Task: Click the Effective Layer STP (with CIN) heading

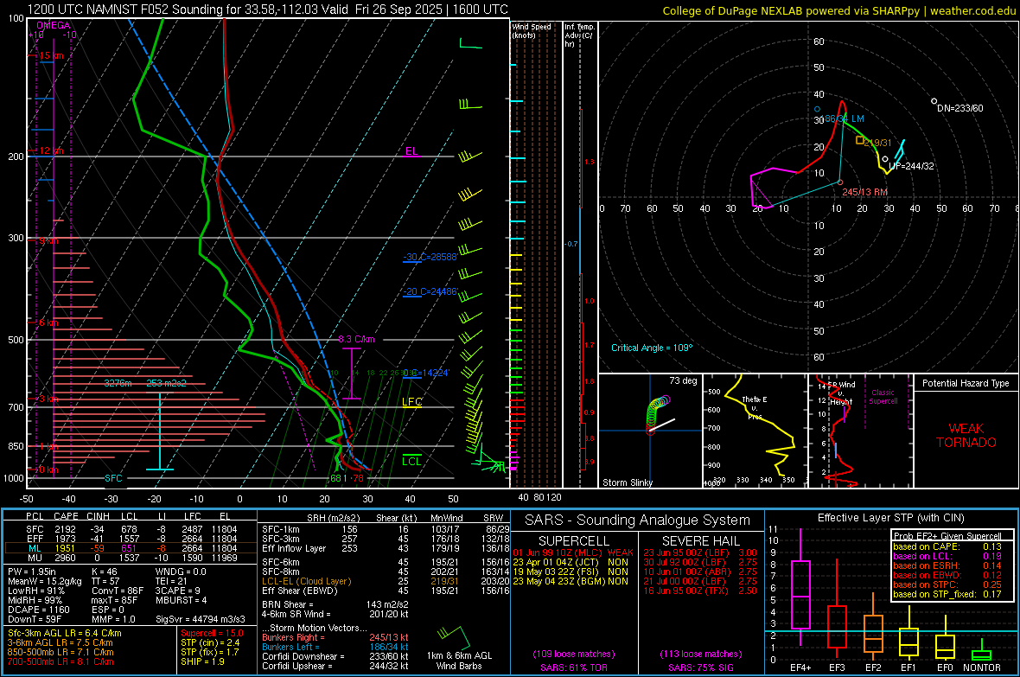Action: click(x=891, y=518)
